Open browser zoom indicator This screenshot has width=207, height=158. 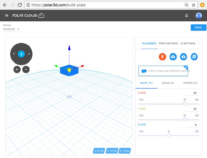click(186, 5)
